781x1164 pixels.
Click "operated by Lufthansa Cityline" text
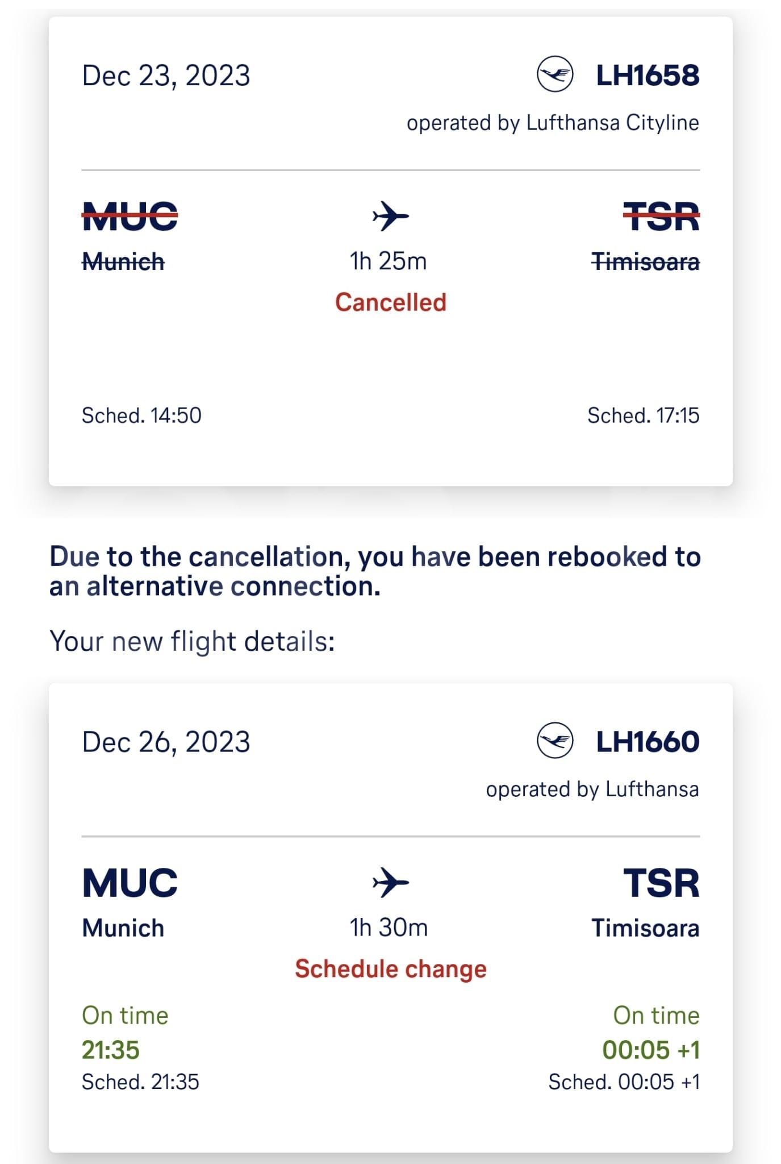(553, 123)
